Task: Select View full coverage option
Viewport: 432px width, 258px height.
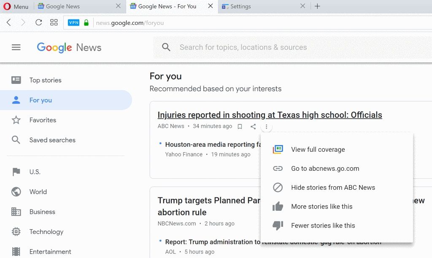Action: [318, 150]
